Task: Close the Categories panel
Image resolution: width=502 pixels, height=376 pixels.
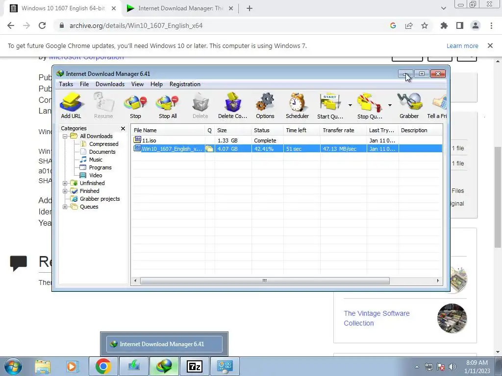Action: (x=123, y=129)
